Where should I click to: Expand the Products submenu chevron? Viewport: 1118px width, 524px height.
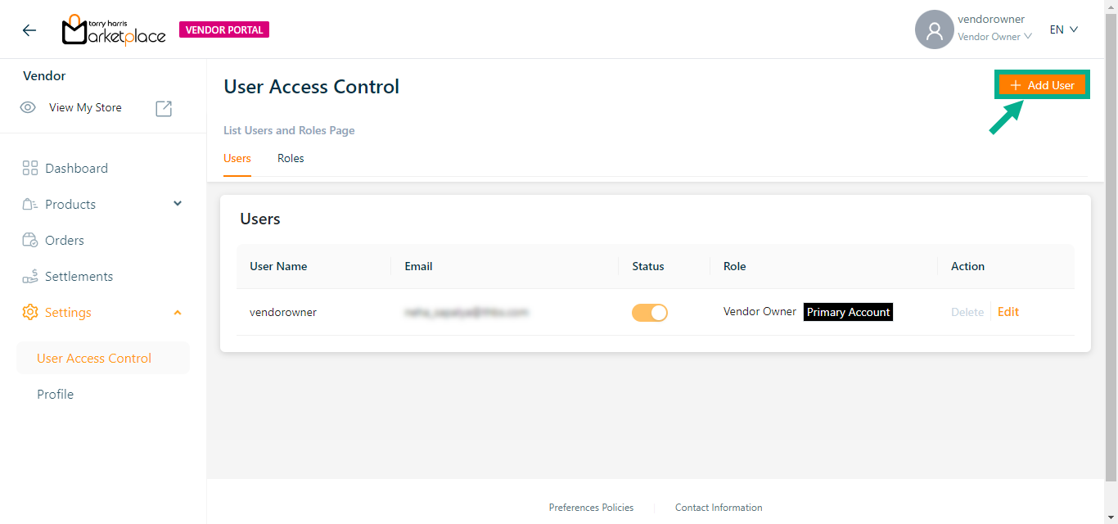[x=178, y=204]
